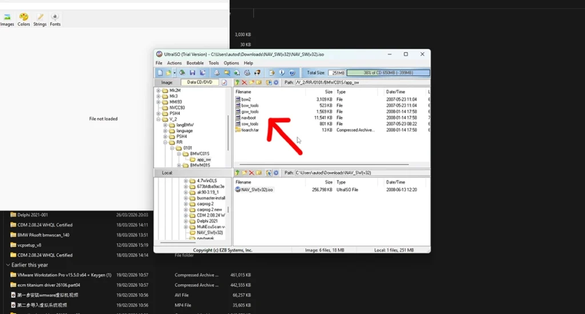Screen dimensions: 585x314
Task: Click the Up arrow icon in the Local pane toolbar
Action: (x=237, y=172)
